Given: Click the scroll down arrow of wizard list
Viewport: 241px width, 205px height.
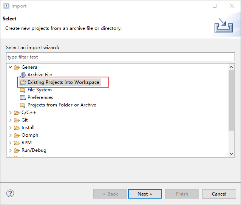Looking at the screenshot, I should [232, 154].
